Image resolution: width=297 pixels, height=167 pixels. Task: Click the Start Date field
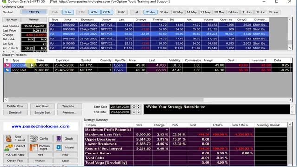(x=120, y=107)
